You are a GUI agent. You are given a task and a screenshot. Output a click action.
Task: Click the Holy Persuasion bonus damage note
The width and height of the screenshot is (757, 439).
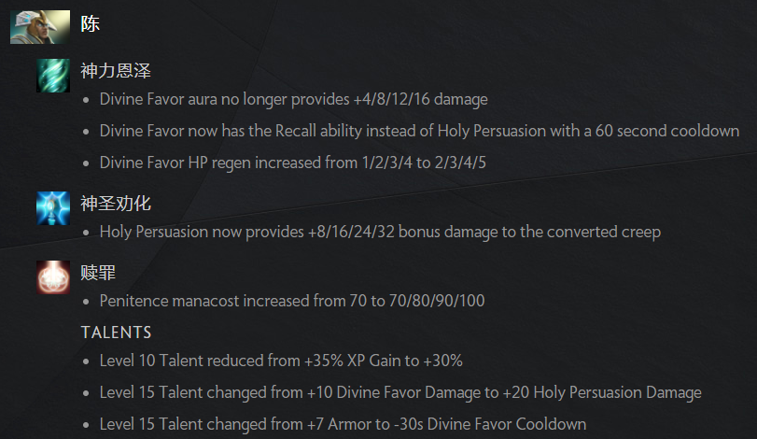point(380,232)
